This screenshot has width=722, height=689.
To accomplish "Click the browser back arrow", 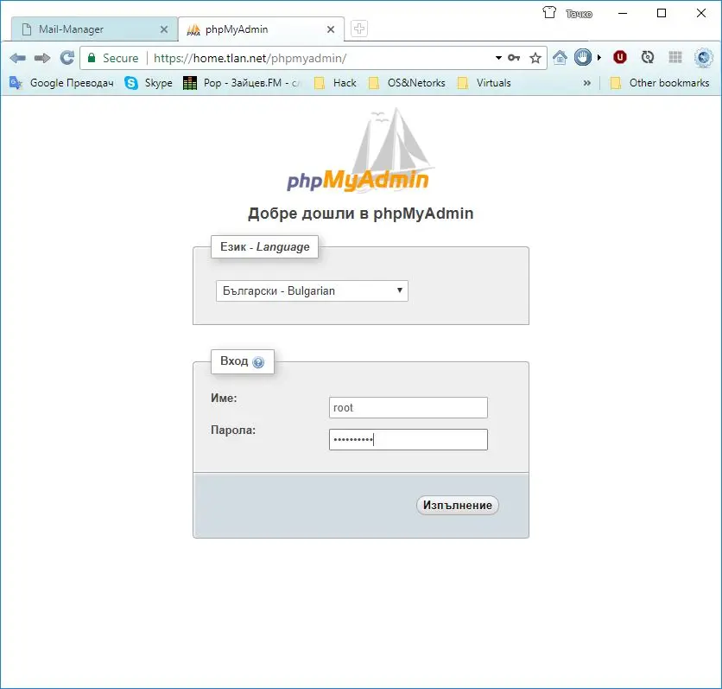I will coord(18,58).
